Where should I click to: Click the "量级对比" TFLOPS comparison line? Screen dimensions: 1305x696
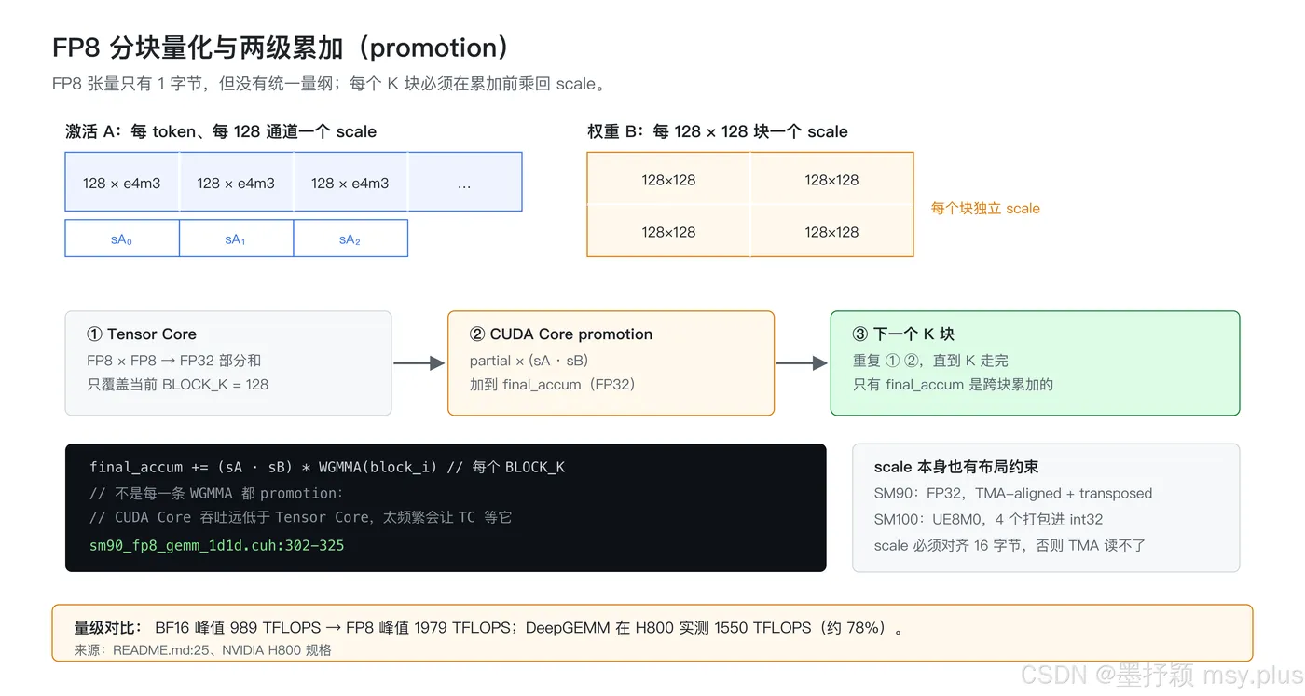489,628
